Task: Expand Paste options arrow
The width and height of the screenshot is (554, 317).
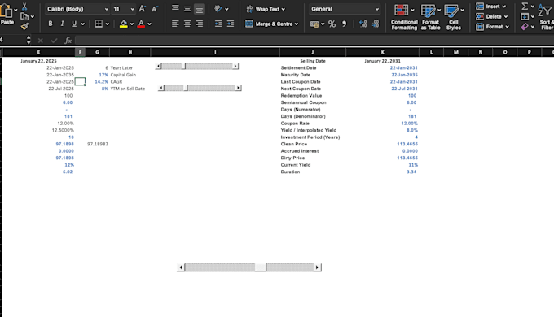Action: click(x=15, y=10)
